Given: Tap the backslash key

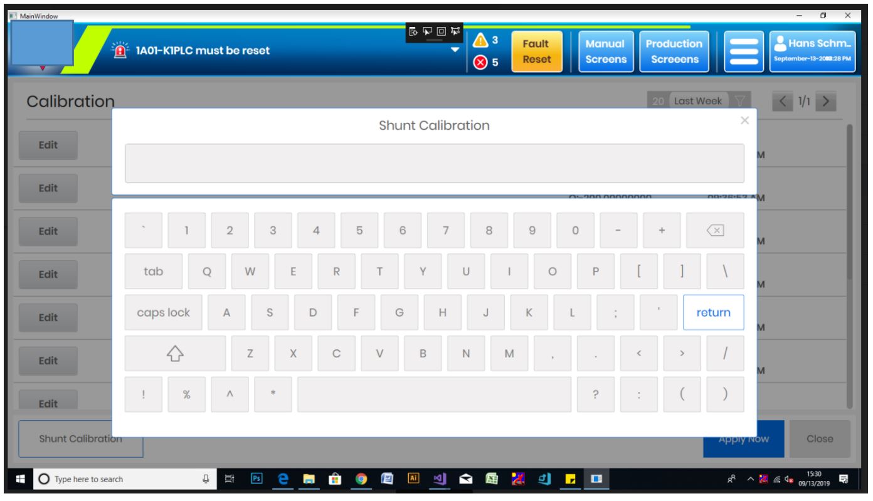Looking at the screenshot, I should [x=726, y=272].
